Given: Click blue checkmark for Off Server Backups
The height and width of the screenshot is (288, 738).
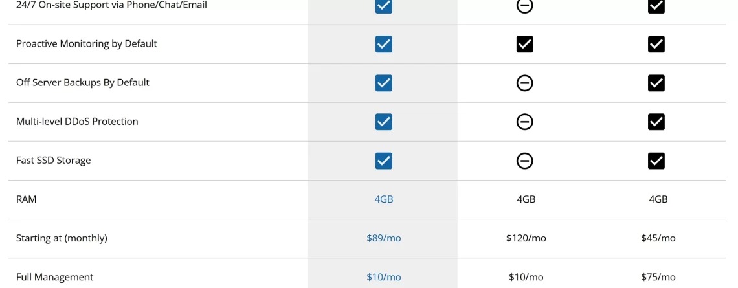Looking at the screenshot, I should (x=384, y=83).
